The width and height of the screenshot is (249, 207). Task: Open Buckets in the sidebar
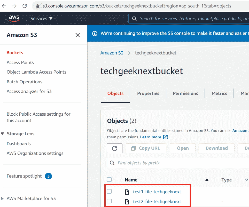pos(15,53)
